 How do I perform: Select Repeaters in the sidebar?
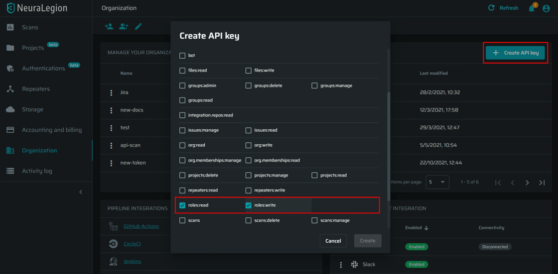click(36, 89)
